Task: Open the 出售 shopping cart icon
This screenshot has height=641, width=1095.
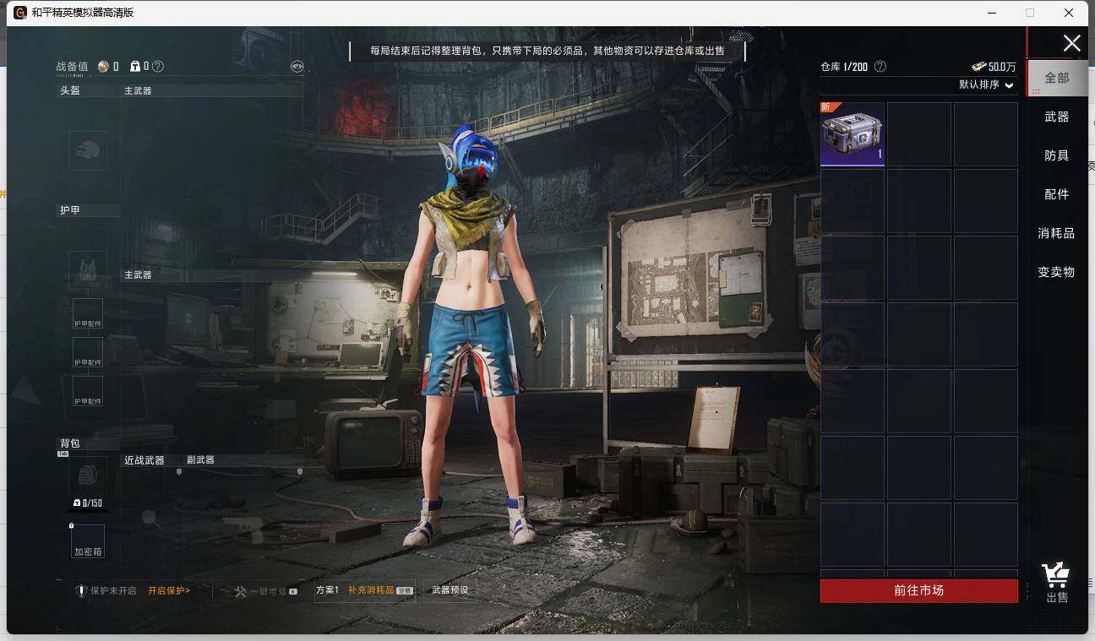Action: coord(1056,583)
